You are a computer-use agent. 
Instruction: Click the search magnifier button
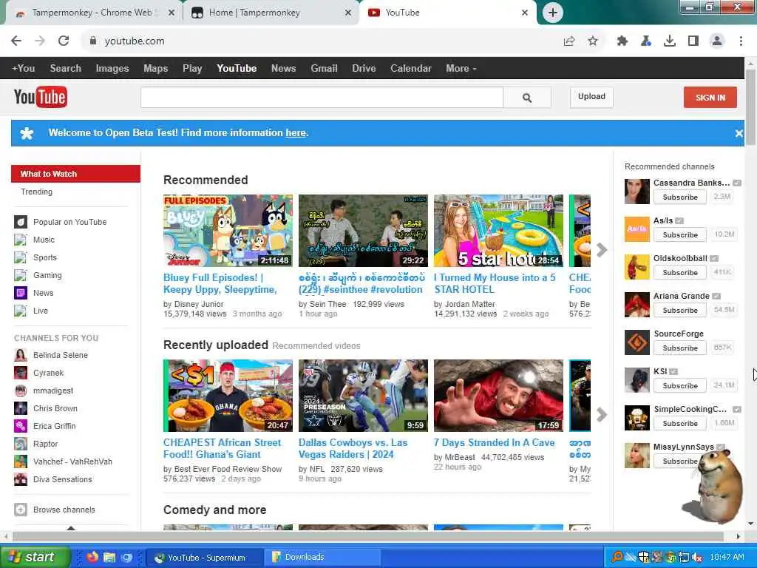pyautogui.click(x=526, y=98)
